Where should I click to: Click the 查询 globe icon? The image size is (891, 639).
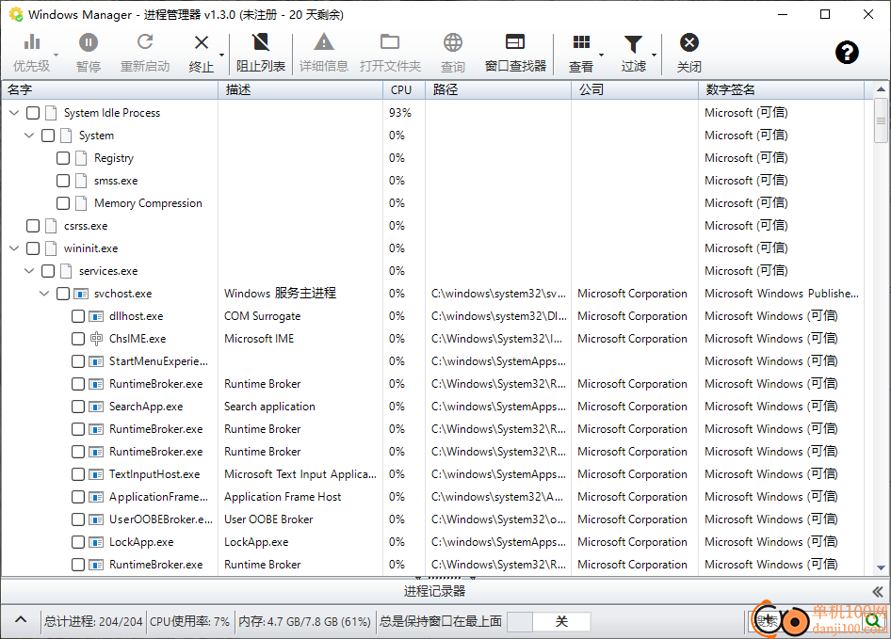pos(453,42)
